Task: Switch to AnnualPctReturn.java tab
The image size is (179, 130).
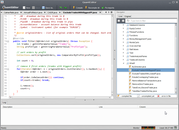Action: (33, 13)
